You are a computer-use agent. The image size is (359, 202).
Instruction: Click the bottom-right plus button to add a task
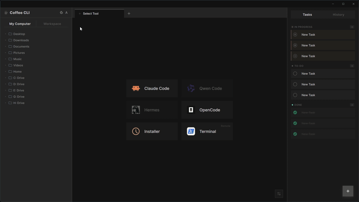(348, 191)
